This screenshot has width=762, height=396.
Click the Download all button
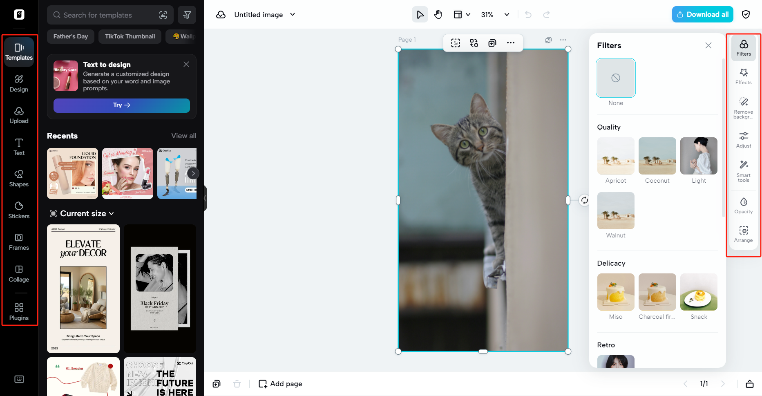tap(702, 14)
